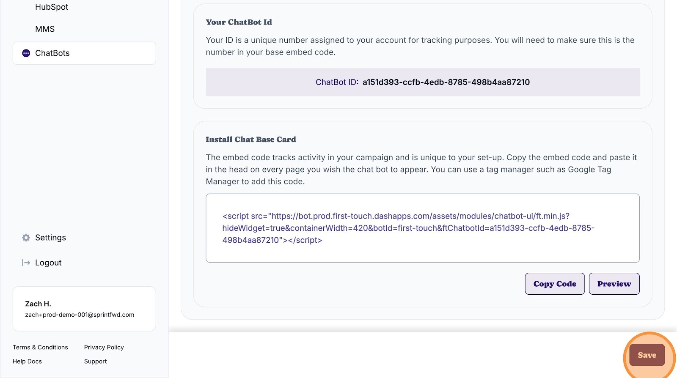The width and height of the screenshot is (677, 378).
Task: Open the MMS sidebar item
Action: [45, 29]
